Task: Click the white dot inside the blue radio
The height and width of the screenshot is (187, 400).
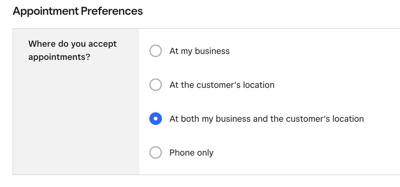Action: (x=155, y=119)
